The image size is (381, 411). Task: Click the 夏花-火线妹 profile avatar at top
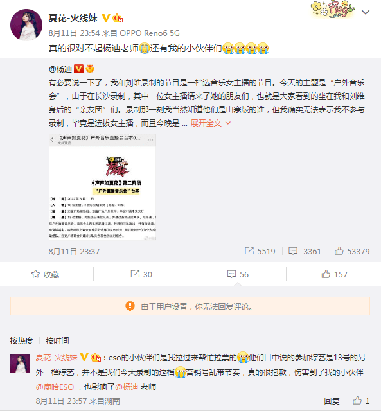pyautogui.click(x=26, y=25)
